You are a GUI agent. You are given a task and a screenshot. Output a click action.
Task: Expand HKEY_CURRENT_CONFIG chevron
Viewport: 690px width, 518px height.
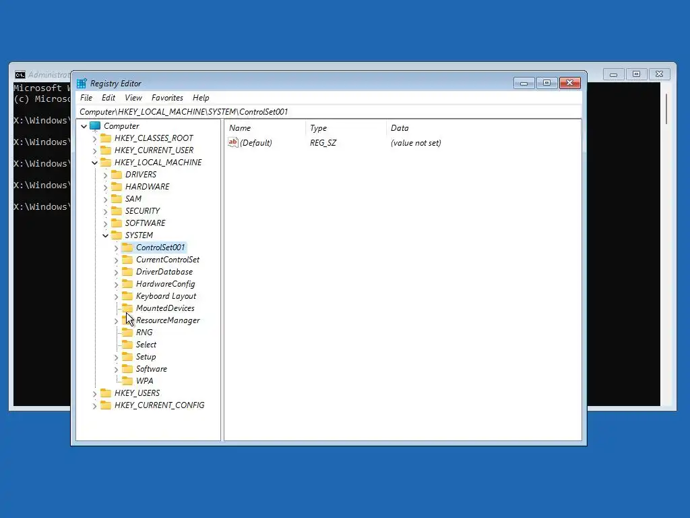tap(94, 405)
